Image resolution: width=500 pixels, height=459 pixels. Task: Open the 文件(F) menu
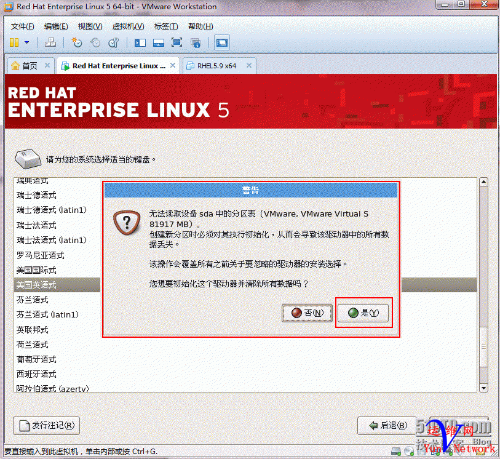[22, 26]
